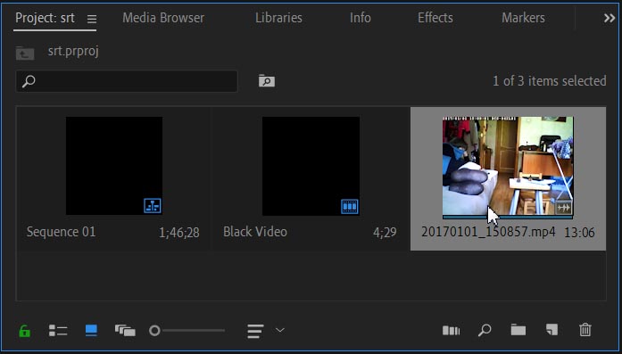Image resolution: width=622 pixels, height=354 pixels.
Task: Show hidden panel tabs with double chevron
Action: pos(610,18)
